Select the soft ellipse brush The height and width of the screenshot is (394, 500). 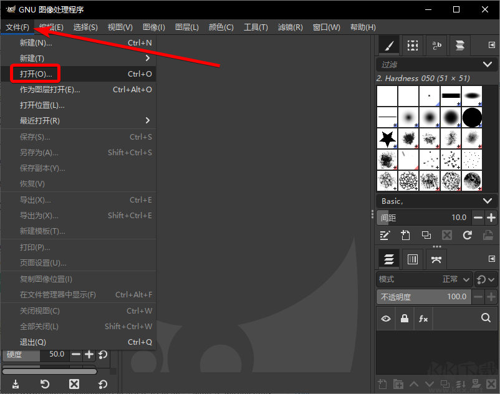click(472, 96)
